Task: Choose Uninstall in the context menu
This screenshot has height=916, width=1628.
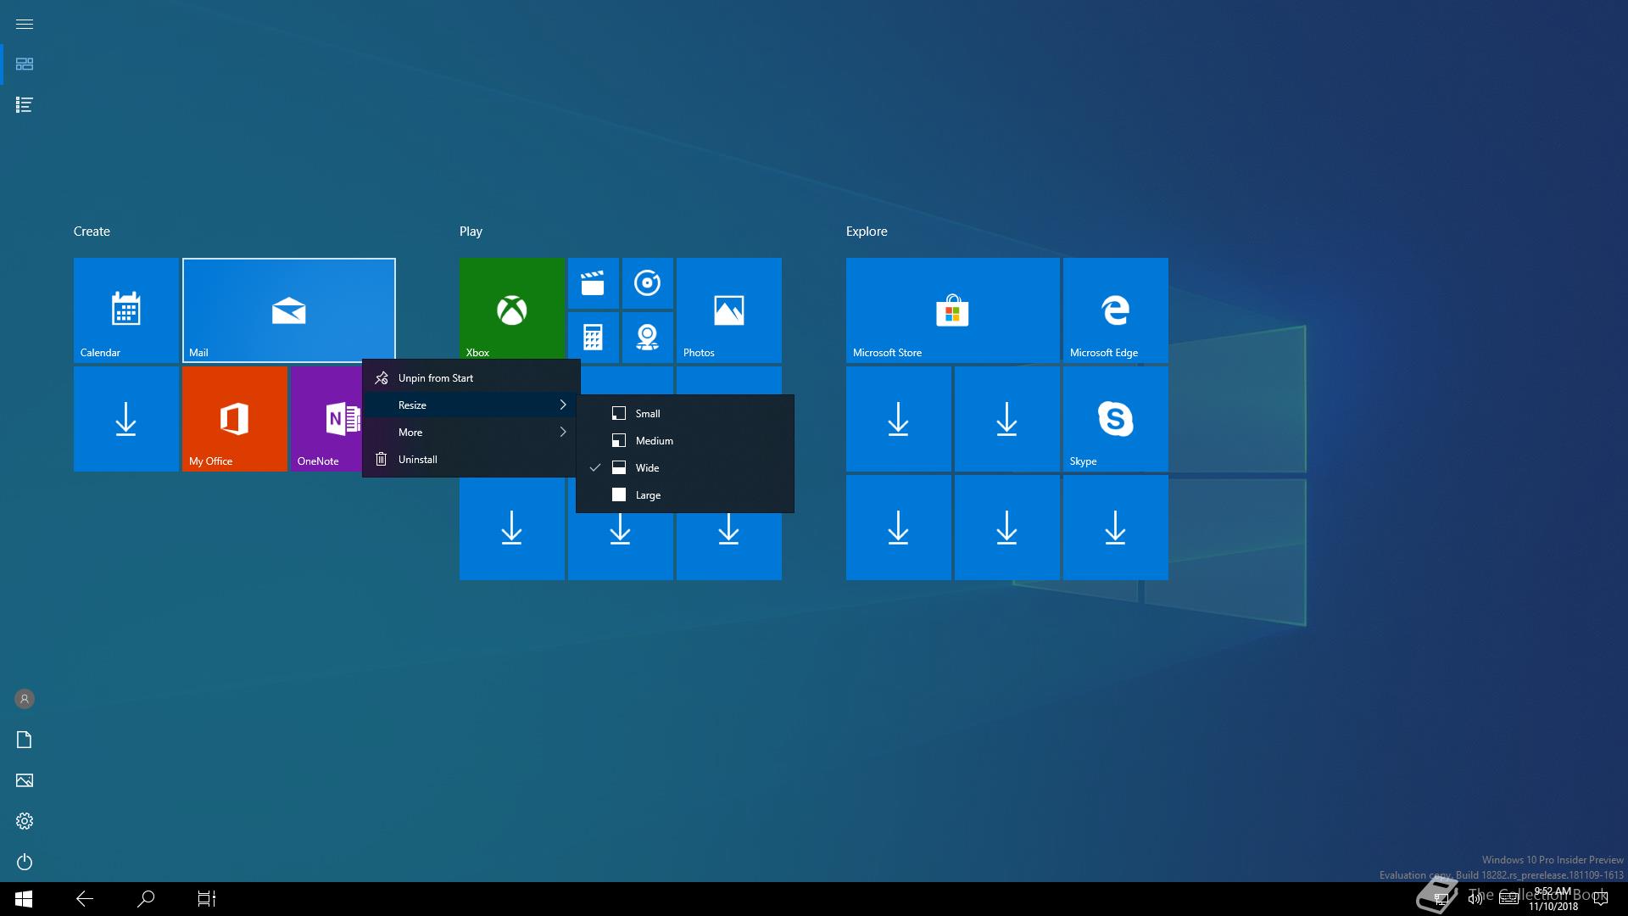Action: (x=471, y=460)
